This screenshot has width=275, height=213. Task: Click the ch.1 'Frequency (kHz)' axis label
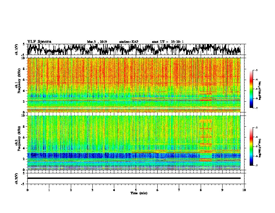pos(19,81)
